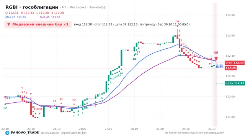Click the 29.10 date axis label
This screenshot has height=137, width=245.
point(186,129)
